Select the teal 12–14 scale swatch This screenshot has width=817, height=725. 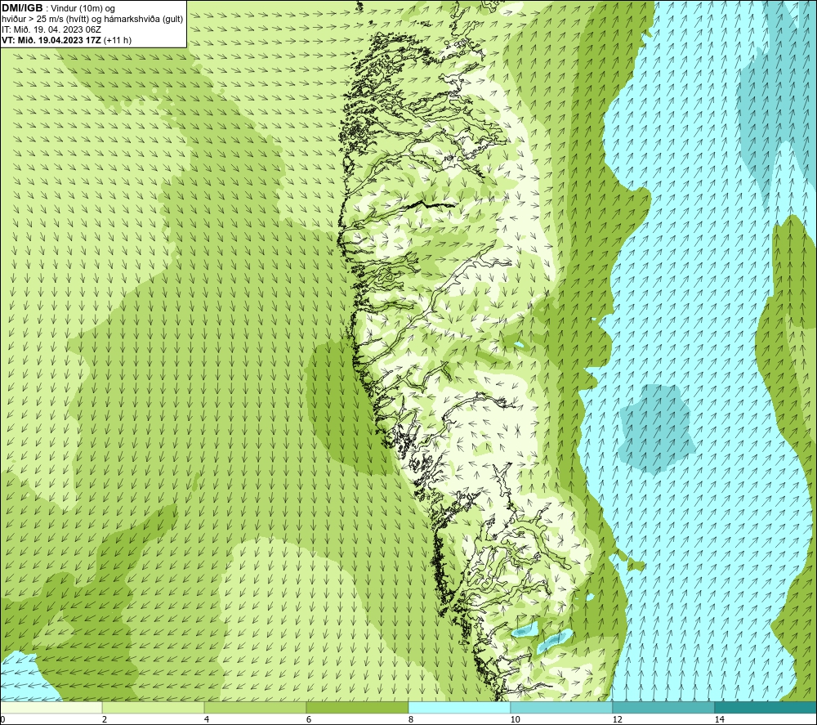pos(663,708)
